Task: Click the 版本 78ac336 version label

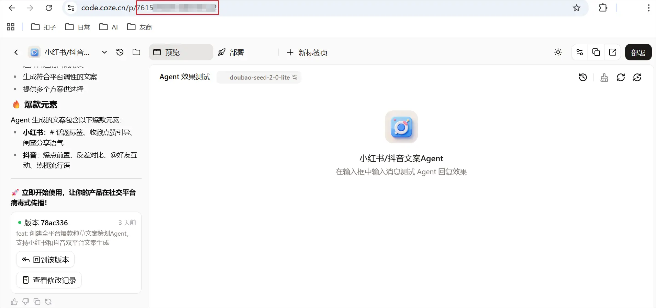Action: coord(46,223)
